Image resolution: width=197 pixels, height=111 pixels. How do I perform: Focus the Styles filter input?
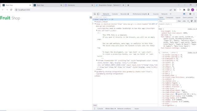pos(167,21)
